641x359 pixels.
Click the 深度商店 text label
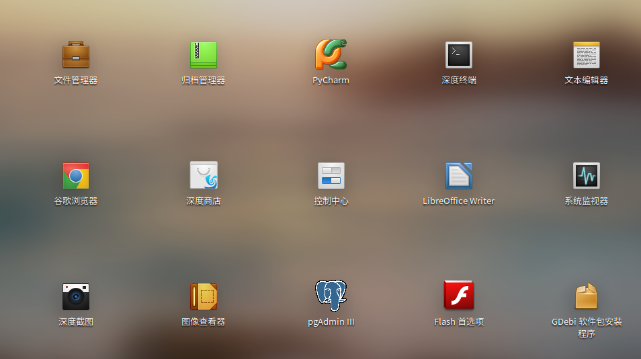tap(204, 201)
